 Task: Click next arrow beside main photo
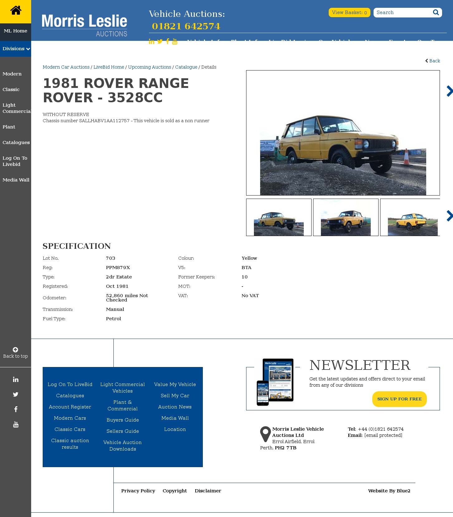click(450, 91)
